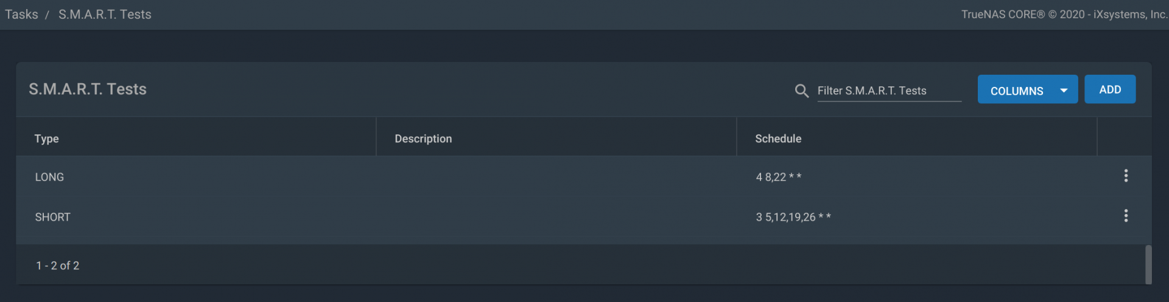Select the LONG test row
The width and height of the screenshot is (1169, 302).
tap(583, 176)
